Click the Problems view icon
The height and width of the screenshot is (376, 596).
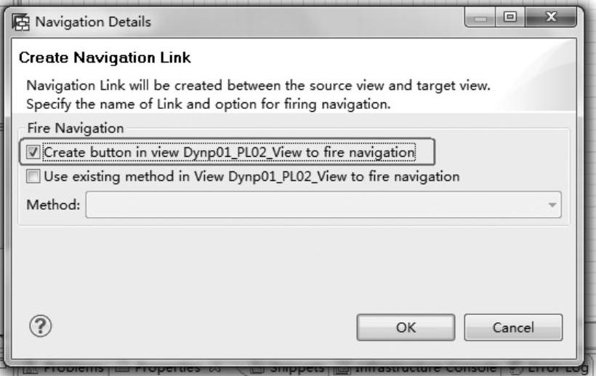(31, 369)
